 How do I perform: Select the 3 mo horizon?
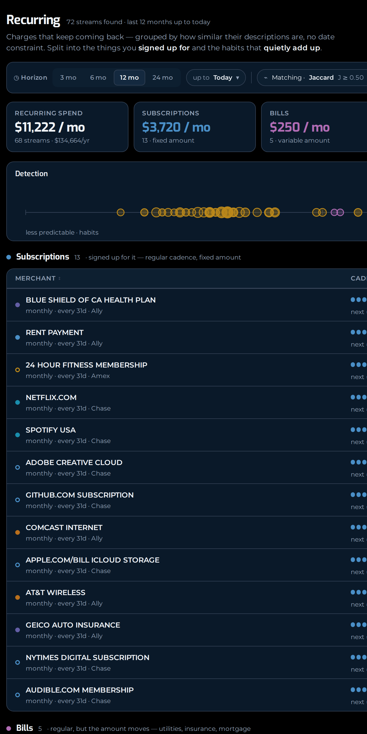[x=68, y=78]
